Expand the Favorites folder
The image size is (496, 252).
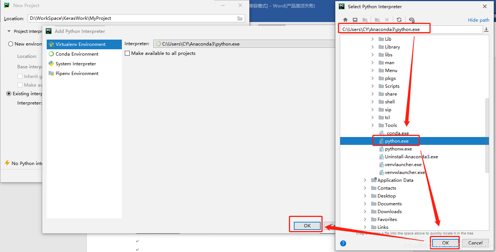click(x=365, y=220)
